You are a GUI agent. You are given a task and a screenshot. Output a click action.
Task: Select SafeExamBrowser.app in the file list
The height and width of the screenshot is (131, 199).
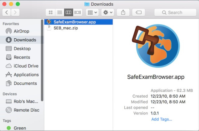(x=78, y=22)
